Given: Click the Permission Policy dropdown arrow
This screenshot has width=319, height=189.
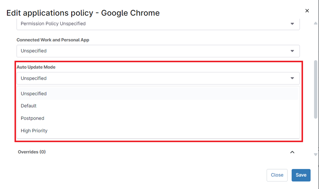Looking at the screenshot, I should click(x=292, y=23).
